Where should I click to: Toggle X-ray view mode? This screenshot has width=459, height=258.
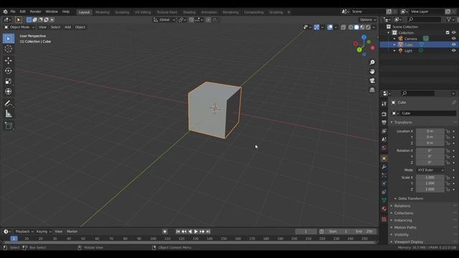coord(343,27)
